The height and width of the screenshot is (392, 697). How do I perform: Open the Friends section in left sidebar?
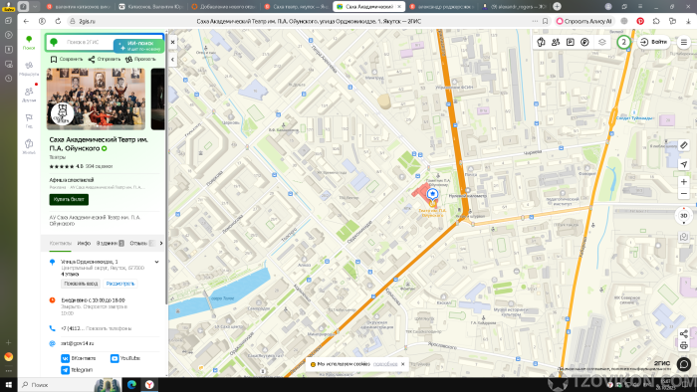pos(29,95)
